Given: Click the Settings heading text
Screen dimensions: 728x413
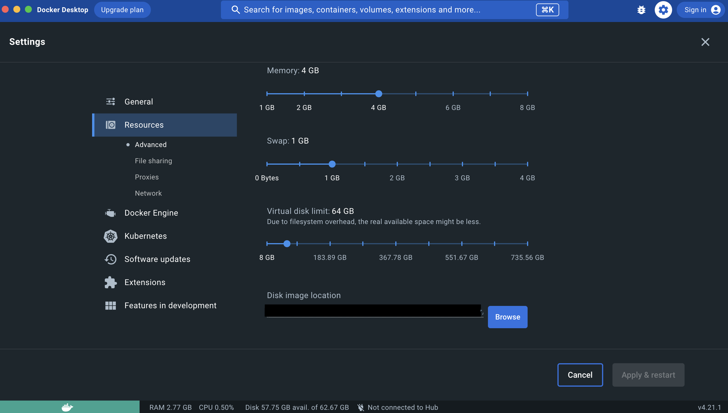Looking at the screenshot, I should coord(27,42).
